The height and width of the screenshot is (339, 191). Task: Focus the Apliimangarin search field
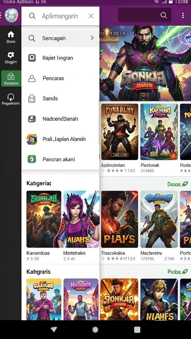60,16
